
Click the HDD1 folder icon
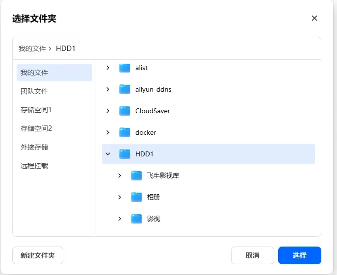125,154
